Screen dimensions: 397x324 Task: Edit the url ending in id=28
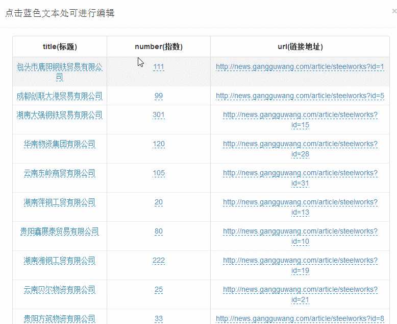coord(300,149)
